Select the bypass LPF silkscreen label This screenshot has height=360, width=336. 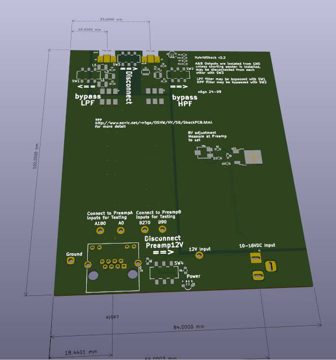[88, 100]
